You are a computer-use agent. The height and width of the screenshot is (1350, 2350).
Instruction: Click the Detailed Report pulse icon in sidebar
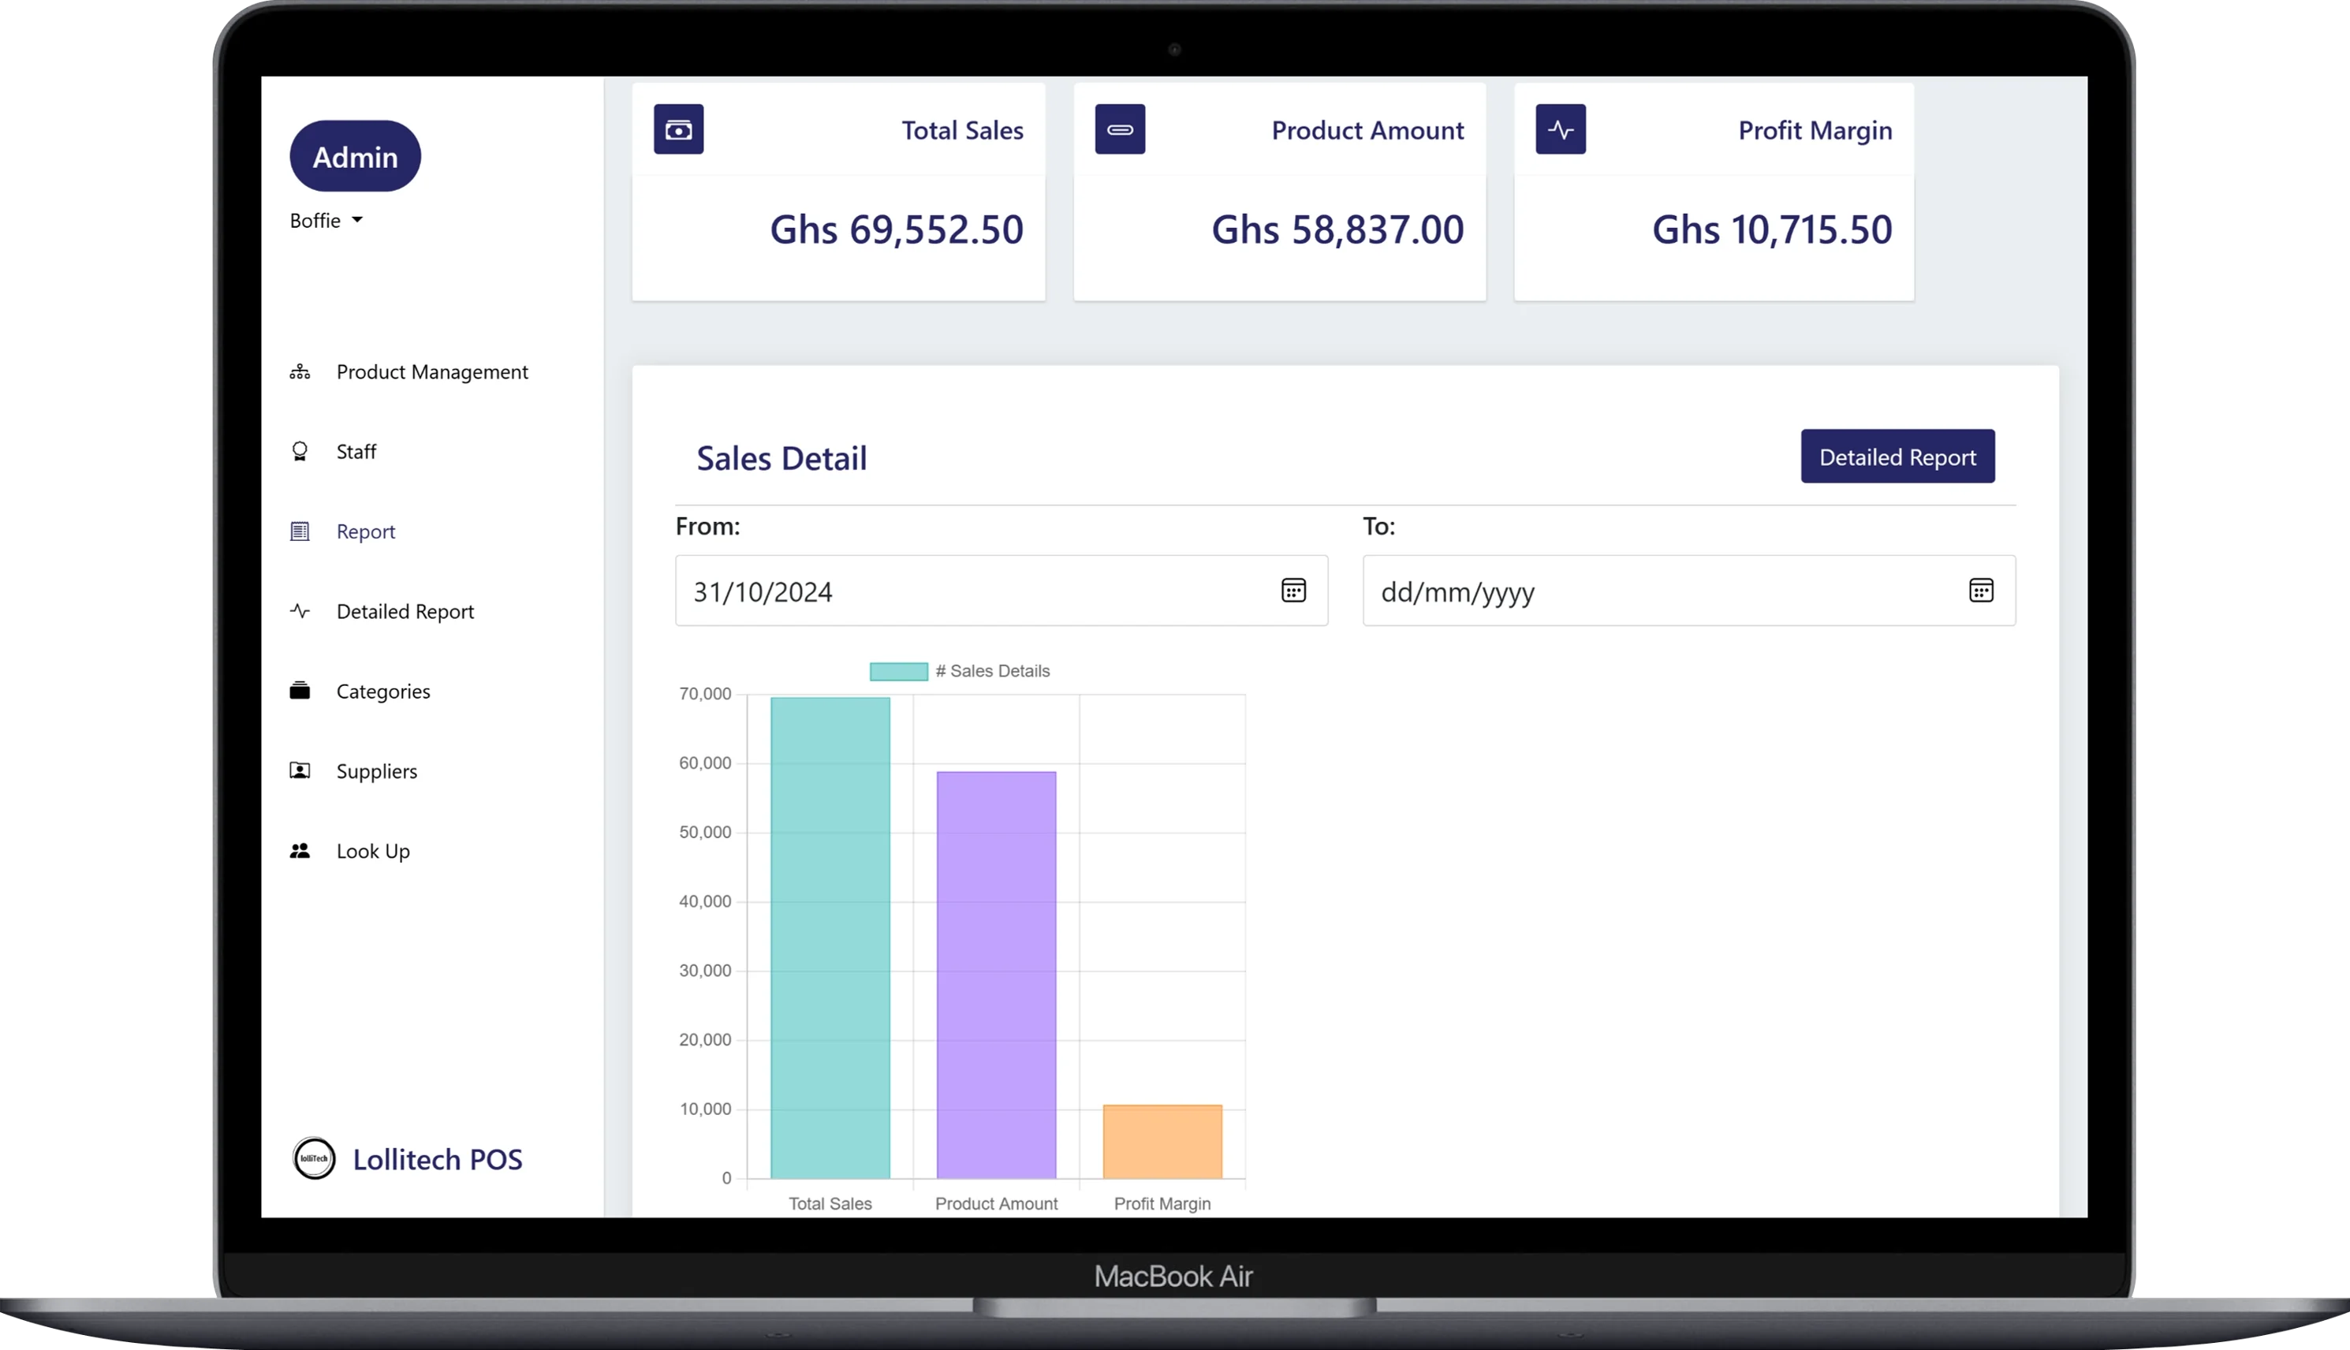300,611
